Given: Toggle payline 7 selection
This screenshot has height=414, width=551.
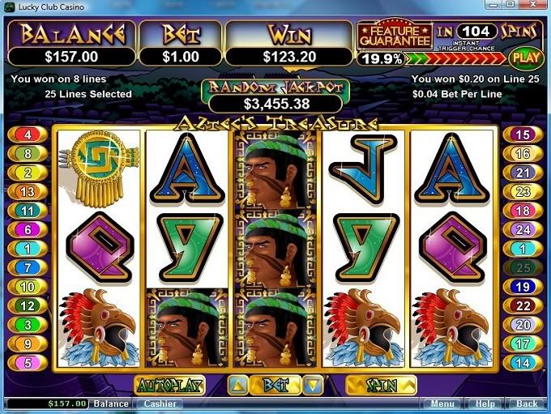Looking at the screenshot, I should tap(28, 268).
